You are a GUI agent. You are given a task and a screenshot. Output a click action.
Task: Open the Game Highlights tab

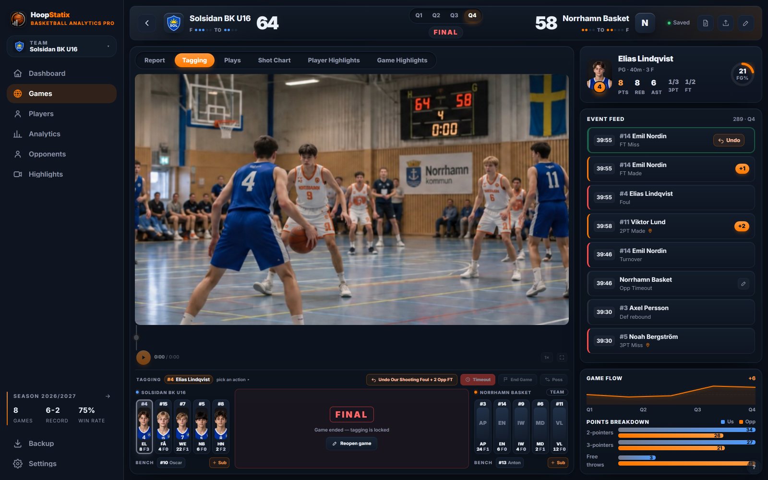(402, 60)
